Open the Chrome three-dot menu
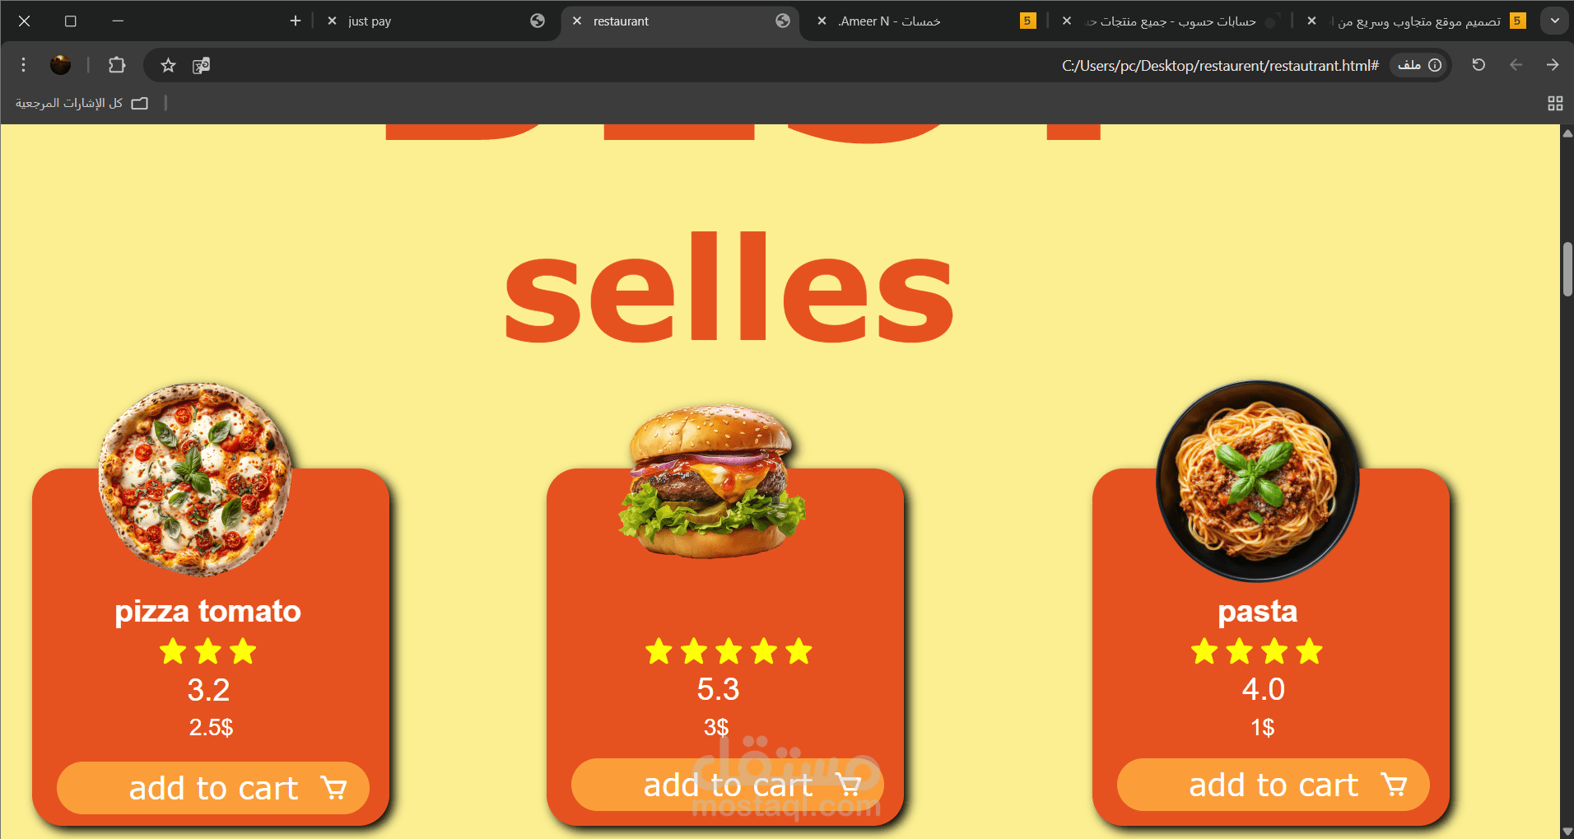 pos(23,65)
